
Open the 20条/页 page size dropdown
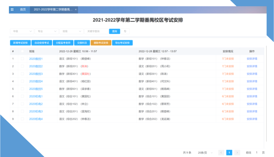click(x=205, y=153)
